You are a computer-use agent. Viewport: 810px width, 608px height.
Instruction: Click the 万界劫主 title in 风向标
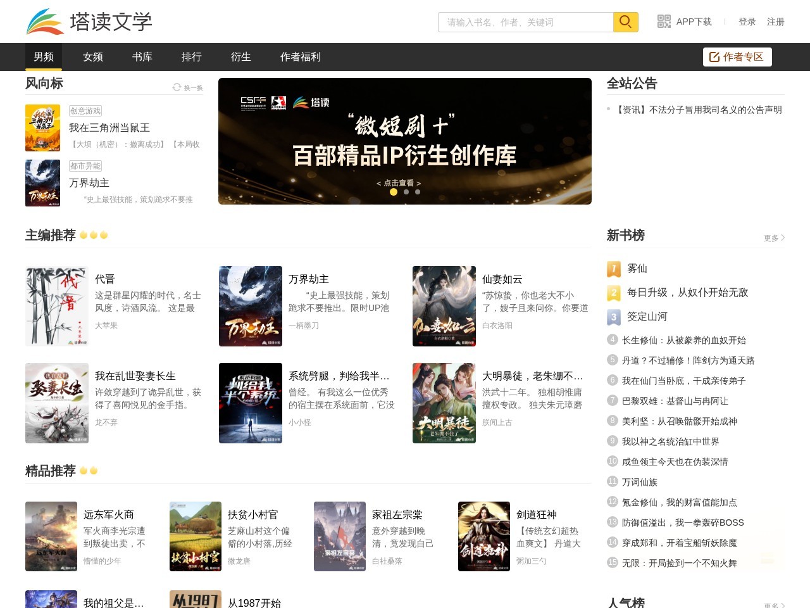[x=89, y=183]
